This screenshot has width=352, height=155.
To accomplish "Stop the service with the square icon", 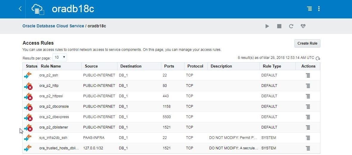I will (279, 26).
